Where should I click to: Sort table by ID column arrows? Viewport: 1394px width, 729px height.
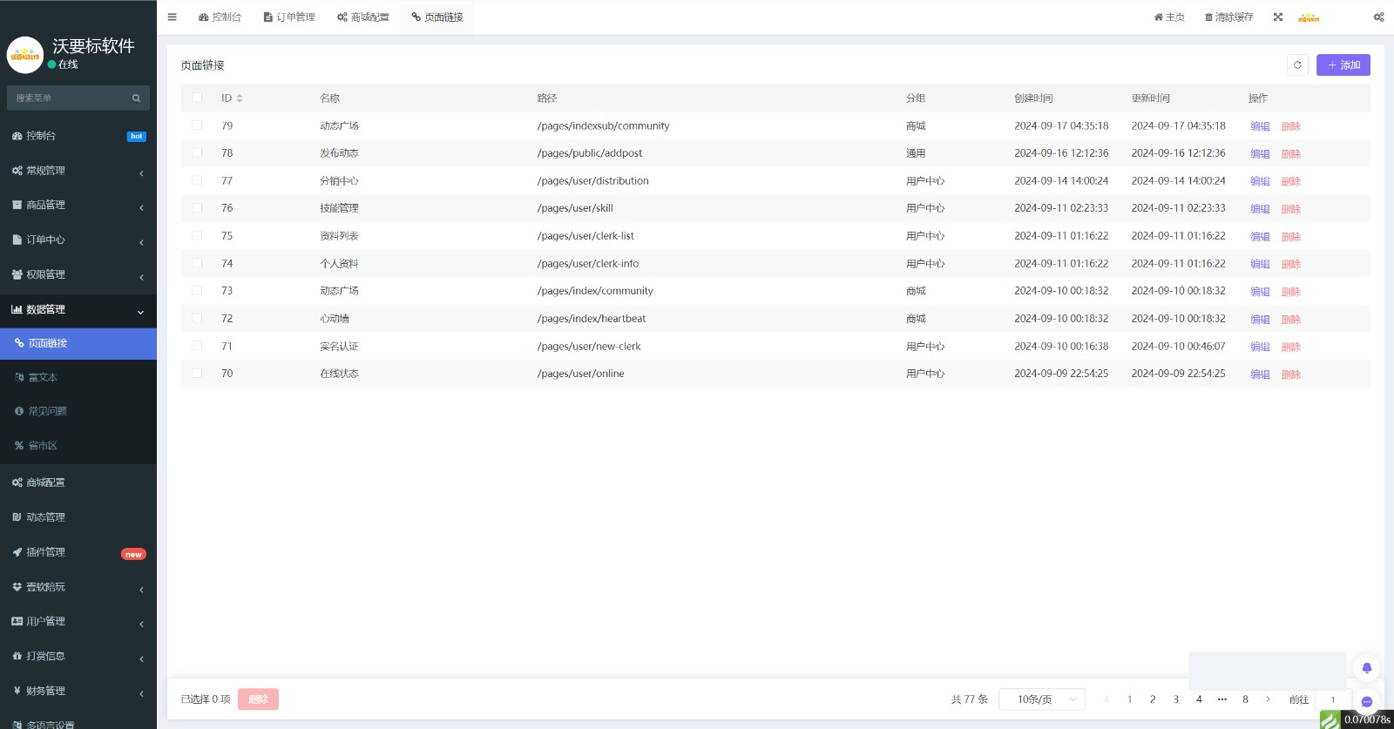click(240, 98)
